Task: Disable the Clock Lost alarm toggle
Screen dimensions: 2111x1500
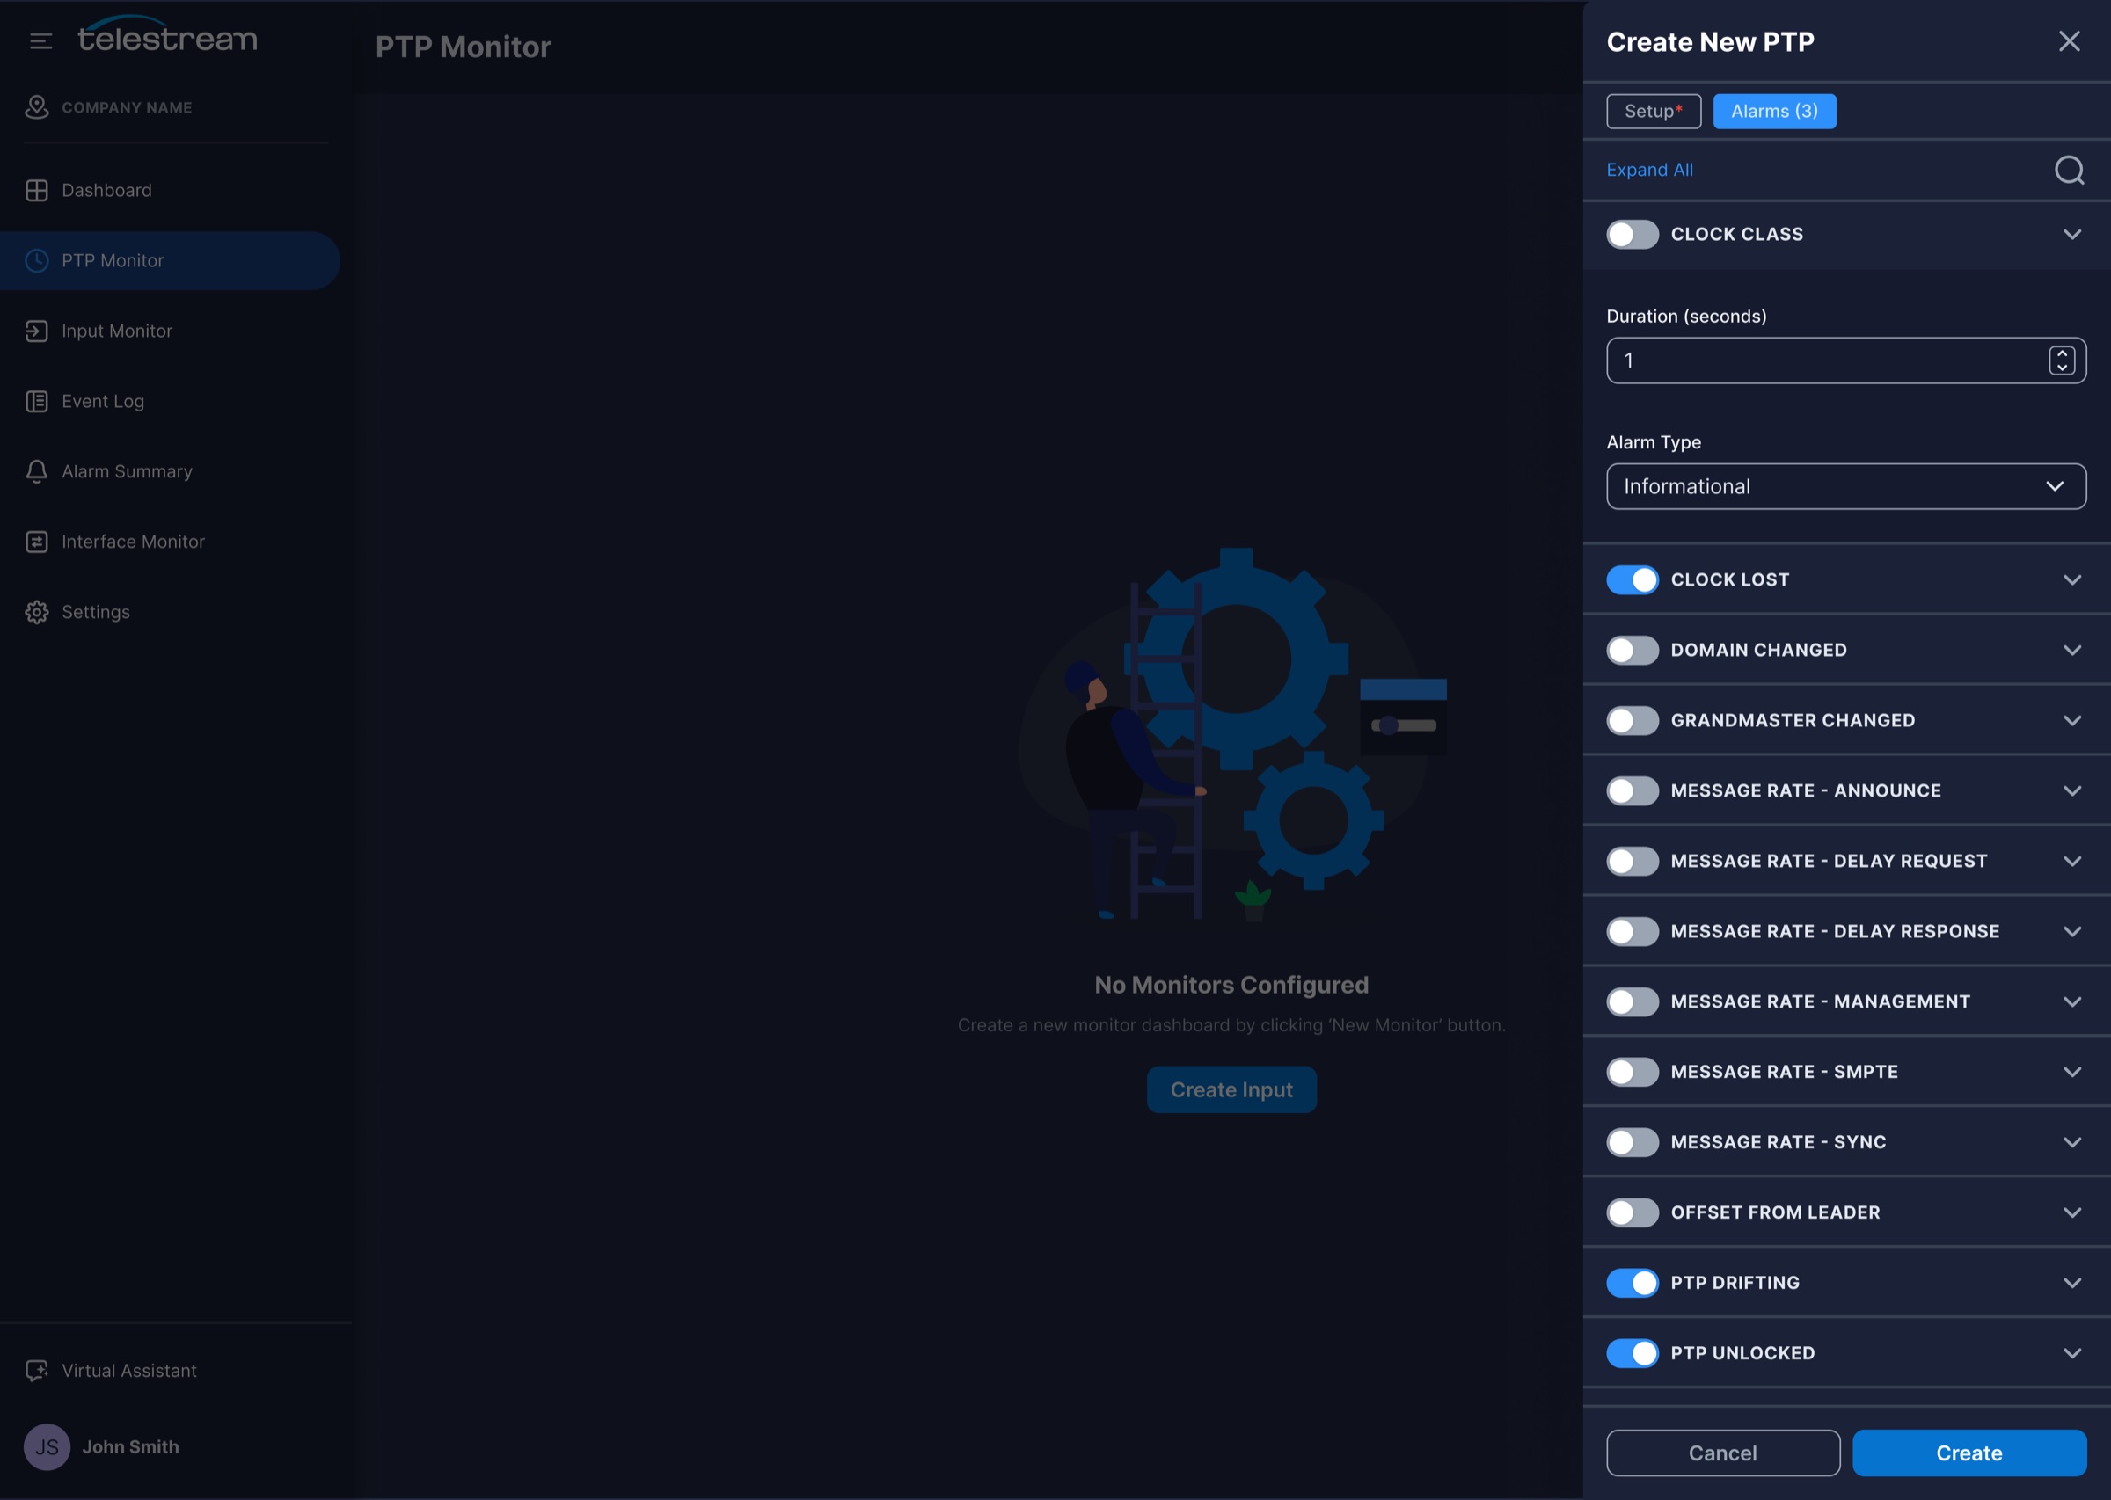Action: tap(1633, 579)
